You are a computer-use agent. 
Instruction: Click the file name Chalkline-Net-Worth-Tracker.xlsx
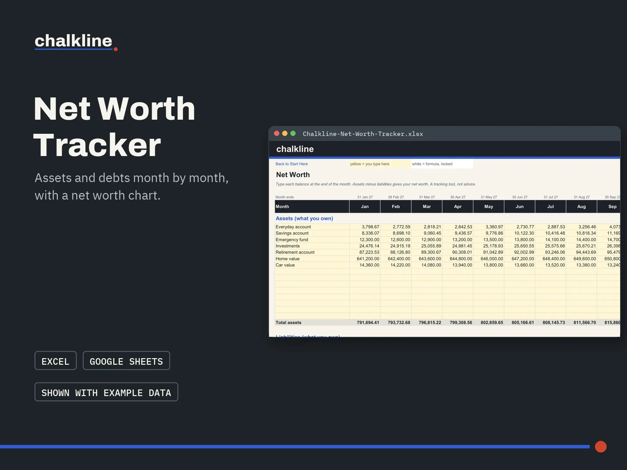click(x=363, y=134)
